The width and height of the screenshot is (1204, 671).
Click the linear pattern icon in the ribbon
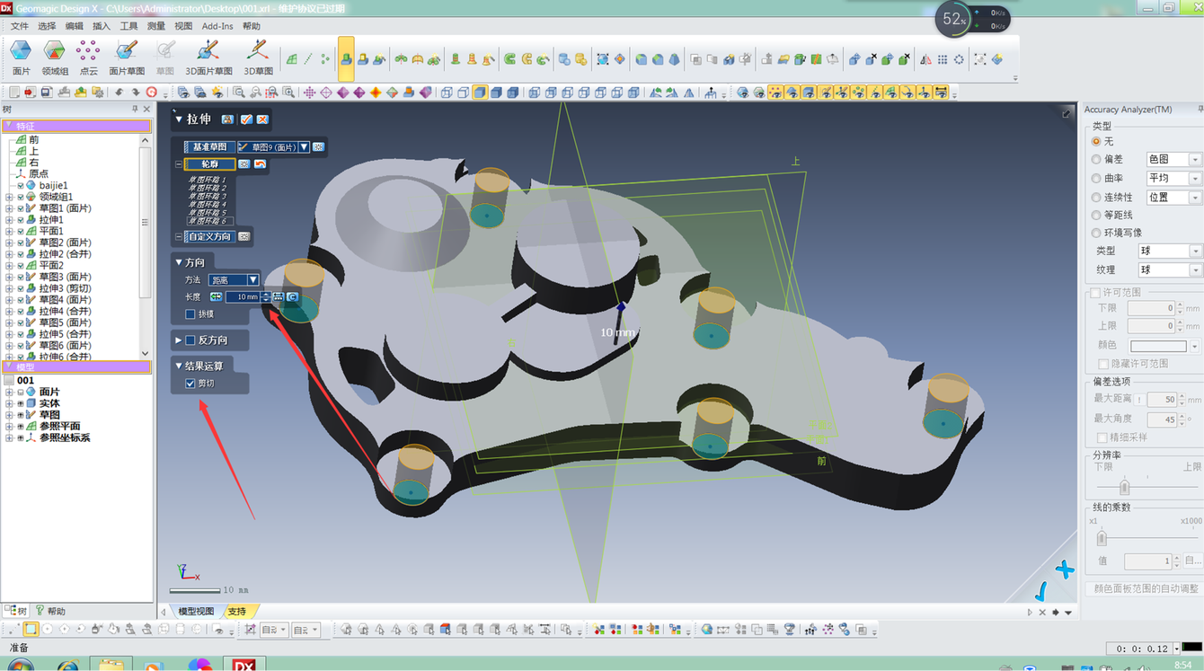point(943,59)
